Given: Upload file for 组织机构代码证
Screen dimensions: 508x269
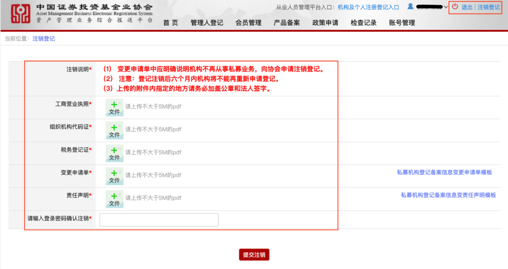Looking at the screenshot, I should click(114, 131).
